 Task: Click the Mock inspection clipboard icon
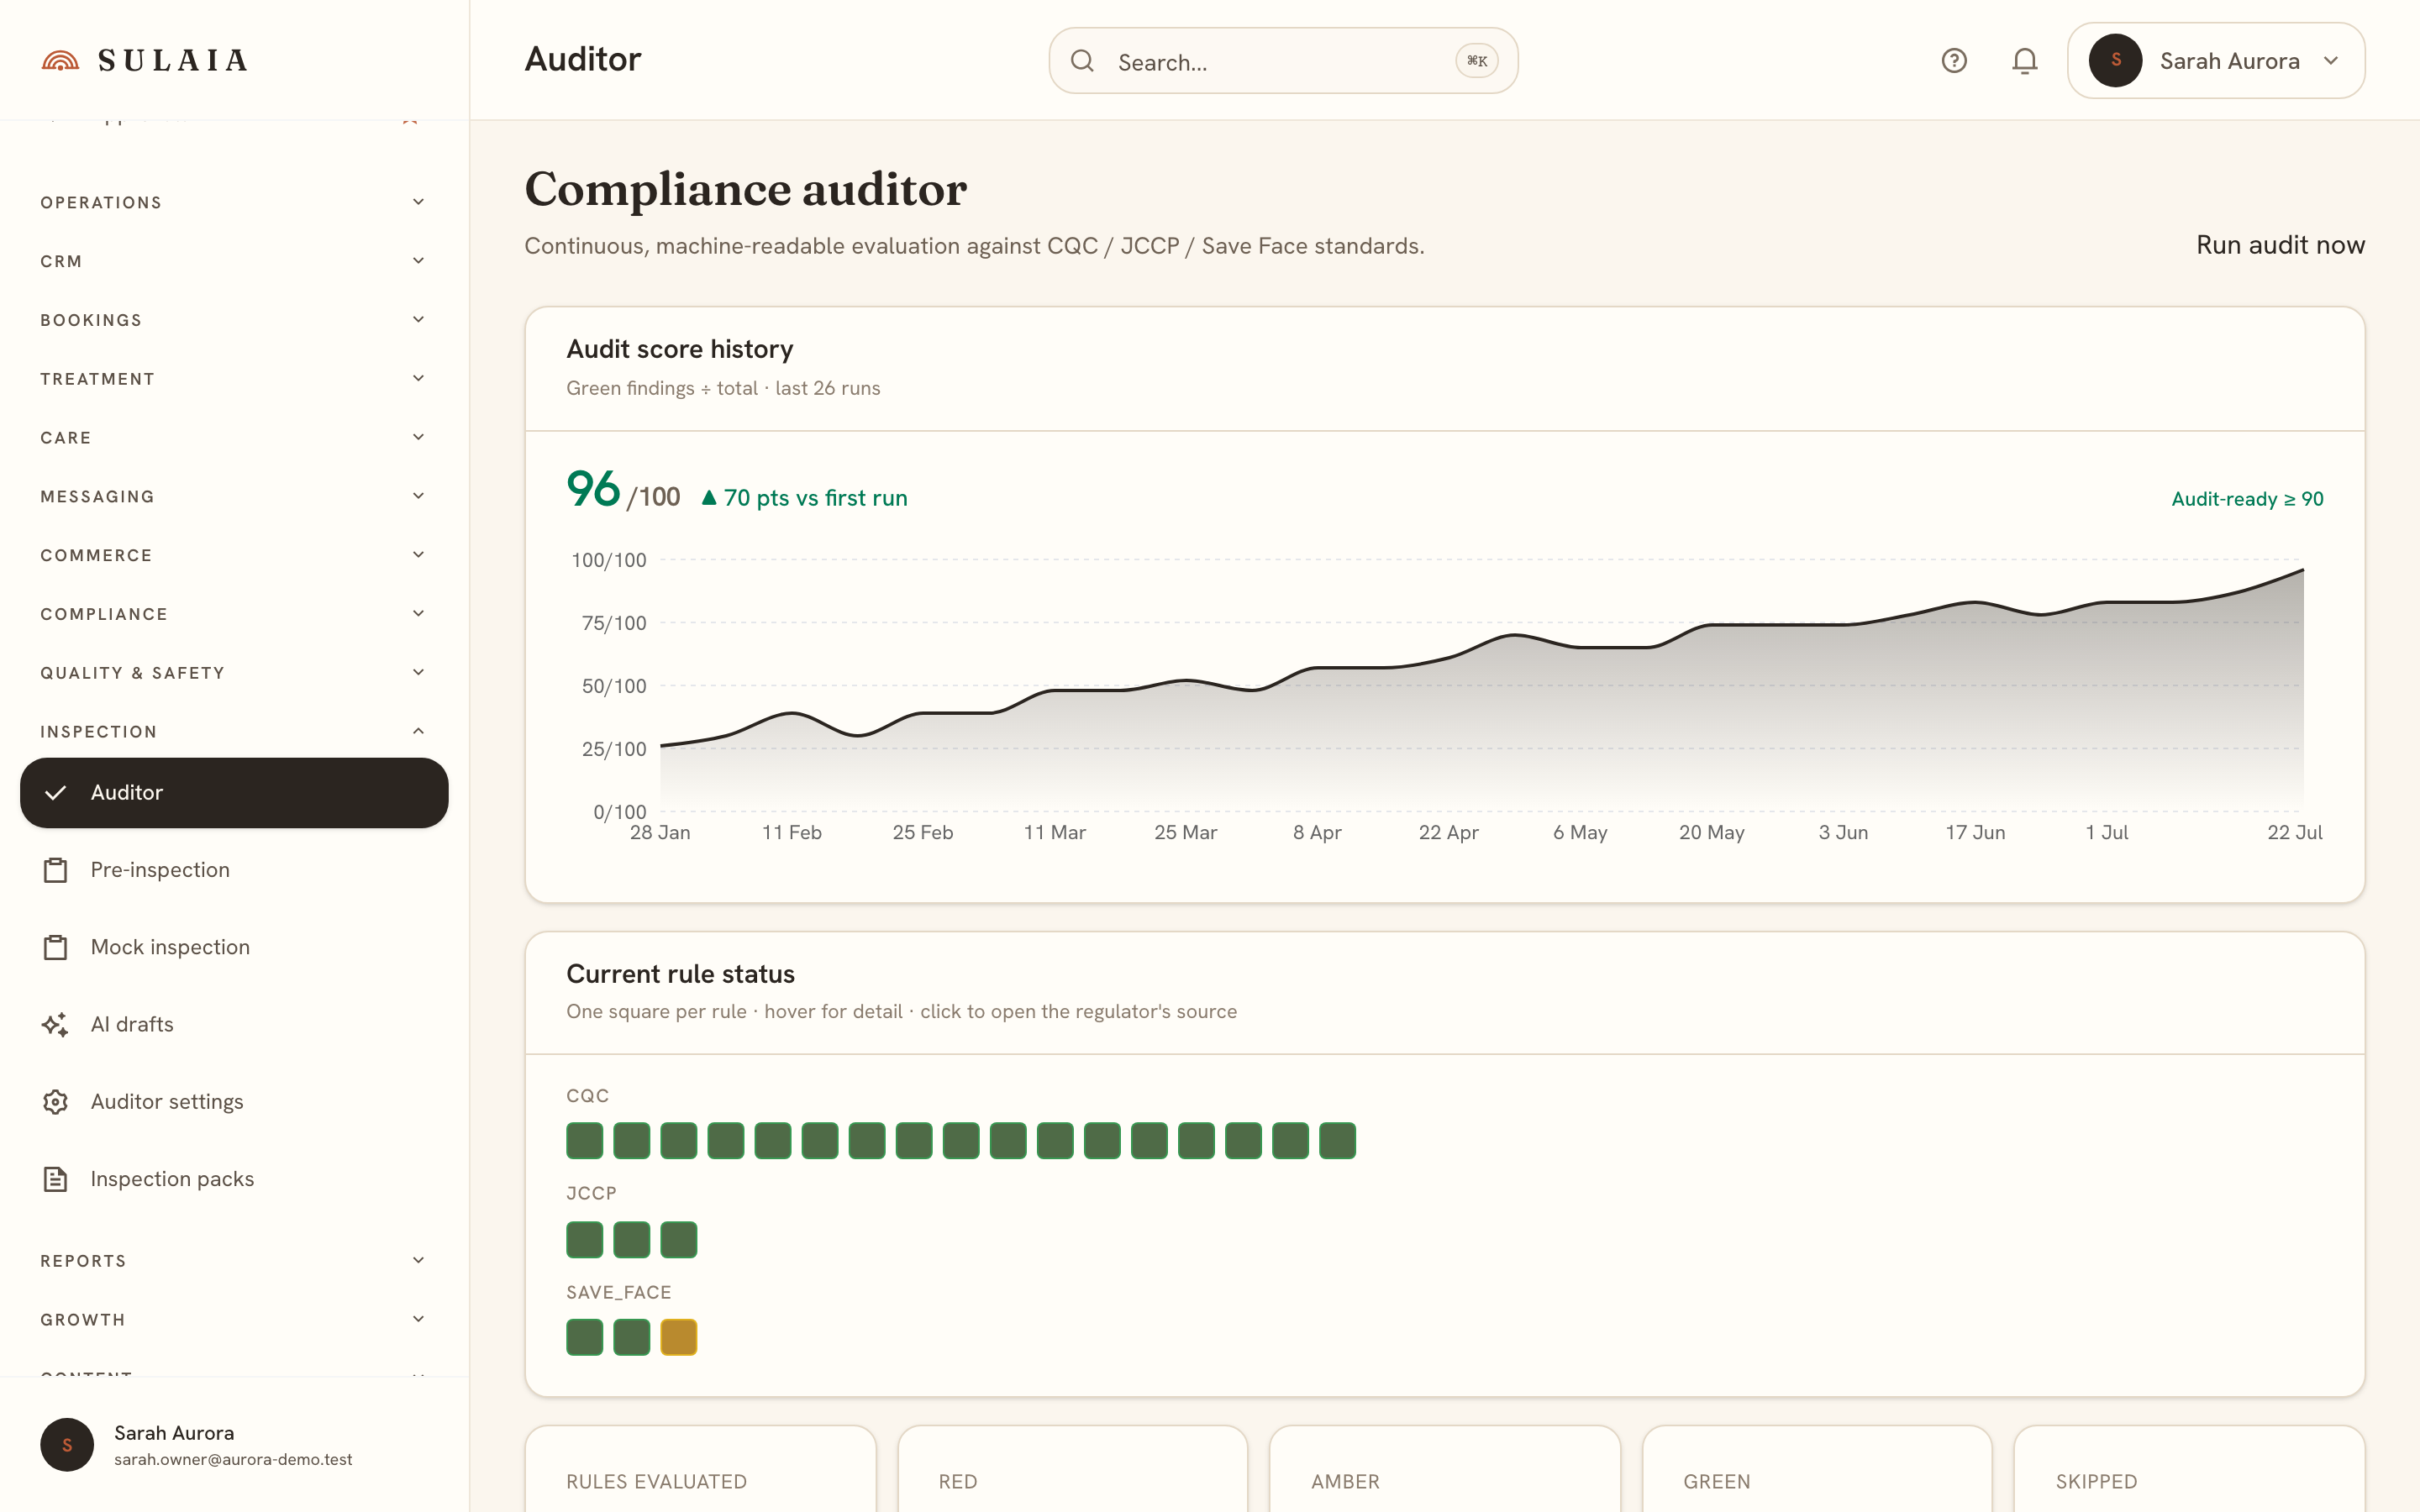pos(56,947)
